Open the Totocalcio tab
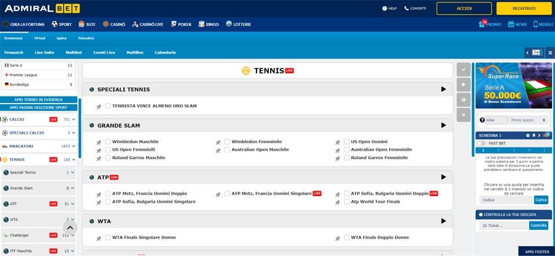The width and height of the screenshot is (555, 256). tap(86, 38)
